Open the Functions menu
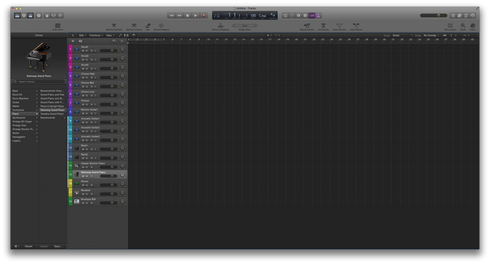This screenshot has height=264, width=490. coord(96,35)
